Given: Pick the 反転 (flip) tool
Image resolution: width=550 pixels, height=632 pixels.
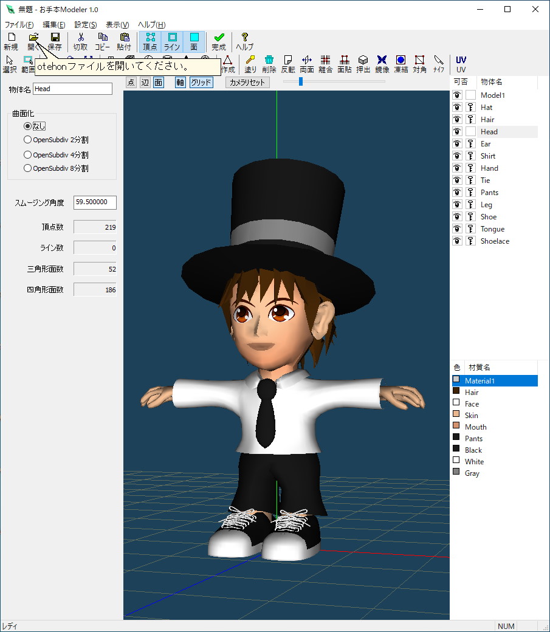Looking at the screenshot, I should 288,64.
